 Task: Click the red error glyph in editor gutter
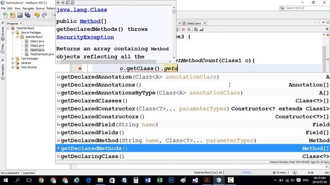[x=80, y=68]
